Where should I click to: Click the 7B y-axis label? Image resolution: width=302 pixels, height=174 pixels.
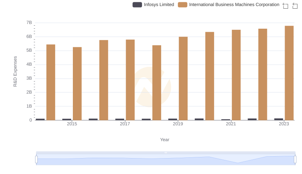[29, 23]
